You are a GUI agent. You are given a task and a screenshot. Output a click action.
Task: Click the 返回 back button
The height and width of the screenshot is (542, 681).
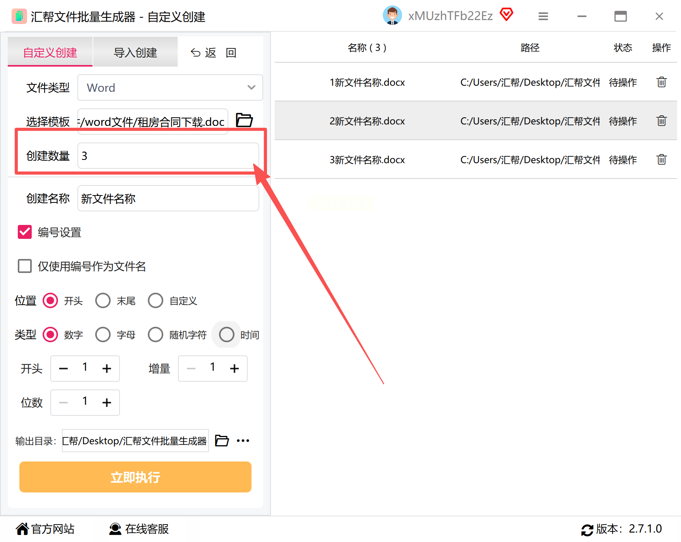click(x=214, y=52)
